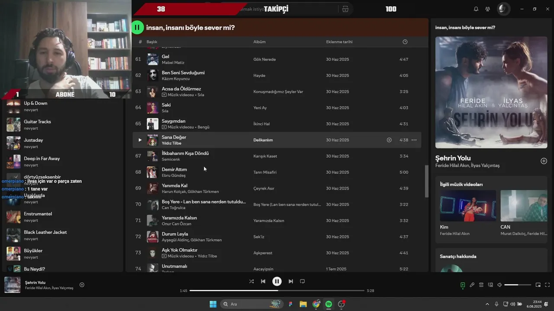Open the Black Leather Jacket playlist
The width and height of the screenshot is (554, 311).
coord(45,232)
